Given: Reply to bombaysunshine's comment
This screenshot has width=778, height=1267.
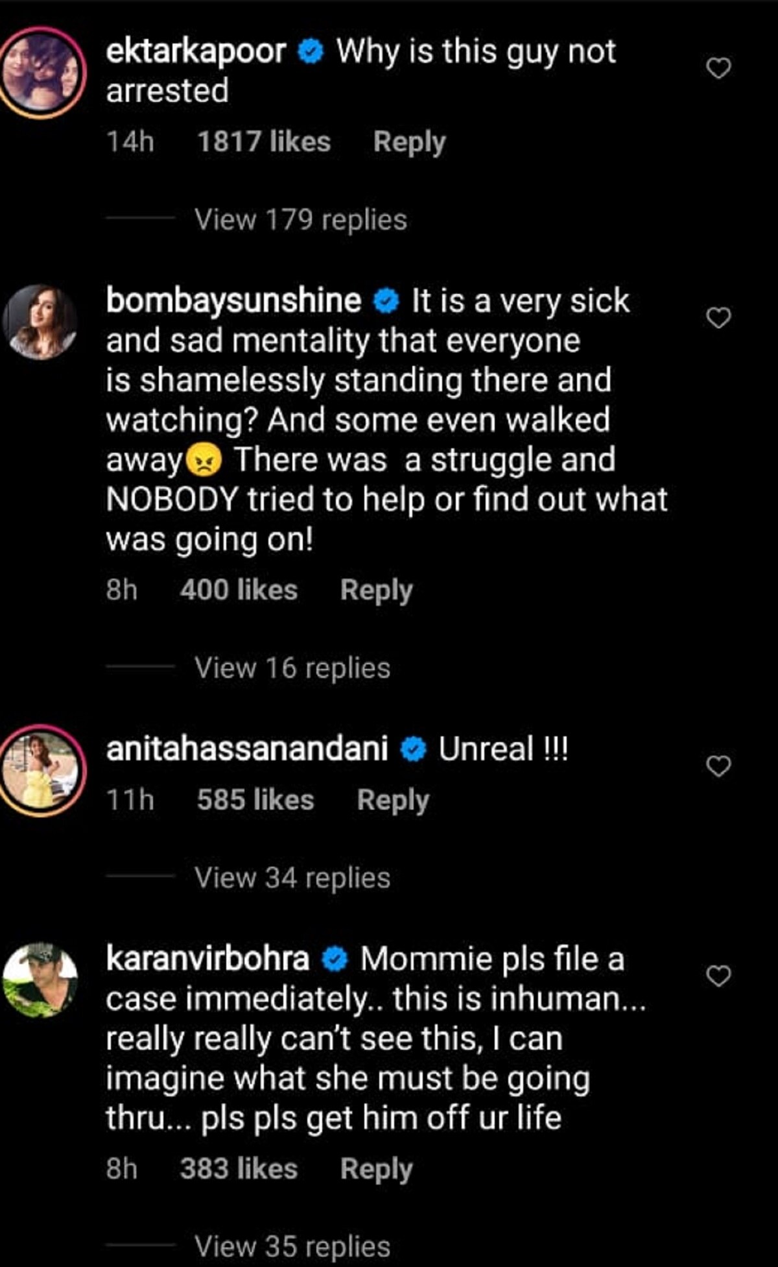Looking at the screenshot, I should [x=376, y=590].
